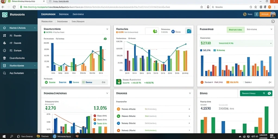Toggle the highlighted grey legend item in first card
Viewport: 278px width, 139px height.
[x=94, y=82]
